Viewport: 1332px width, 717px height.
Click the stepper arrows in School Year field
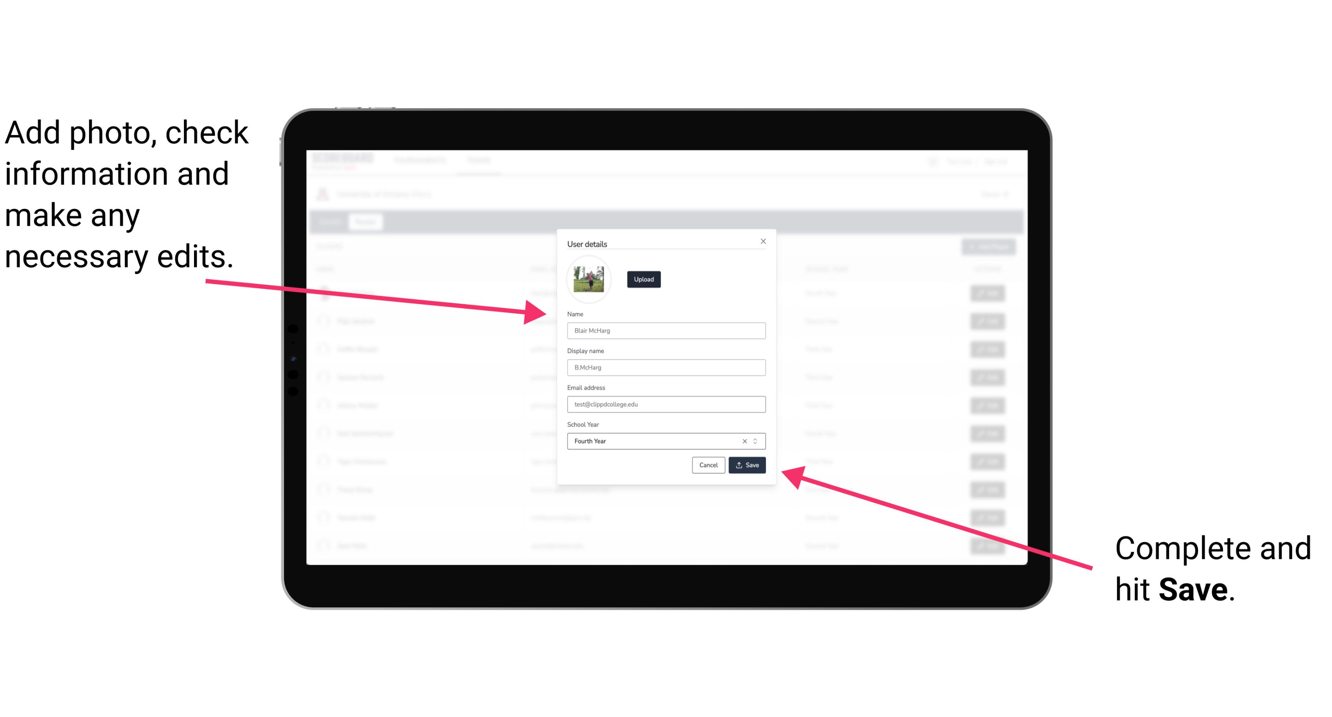[756, 441]
